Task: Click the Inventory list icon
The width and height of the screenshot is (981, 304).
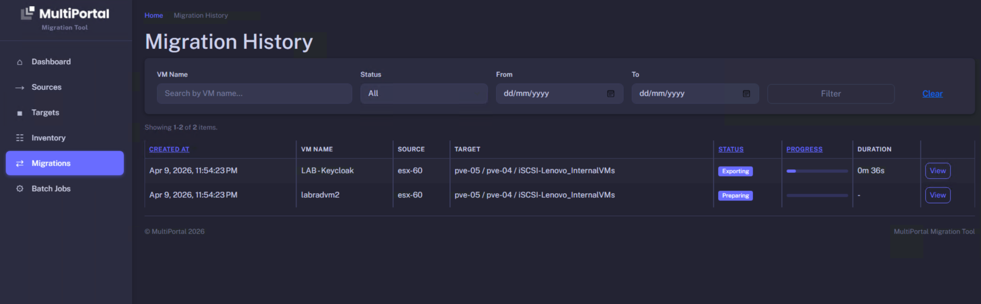Action: point(20,138)
